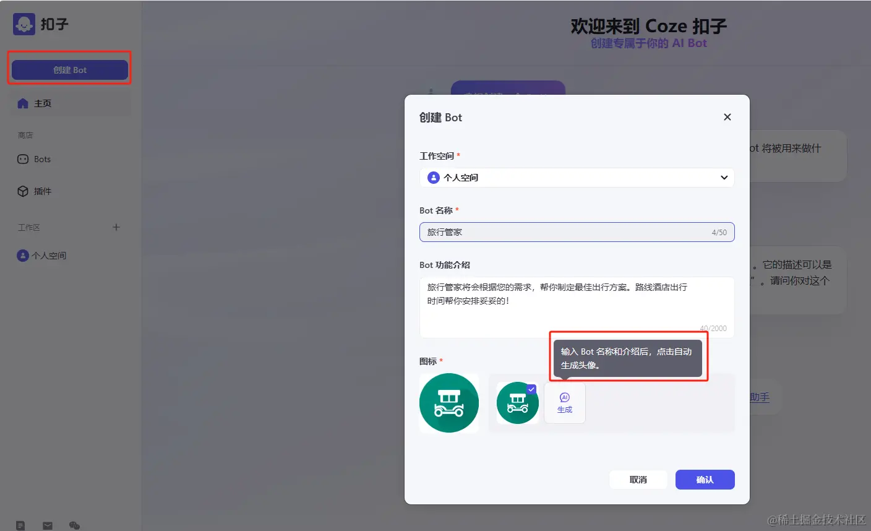The width and height of the screenshot is (871, 531).
Task: Click the Bot 名称 input field with 旅行管家
Action: point(577,232)
